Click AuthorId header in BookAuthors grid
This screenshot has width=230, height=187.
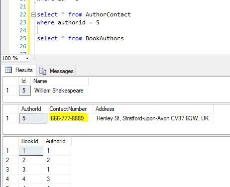pyautogui.click(x=57, y=141)
